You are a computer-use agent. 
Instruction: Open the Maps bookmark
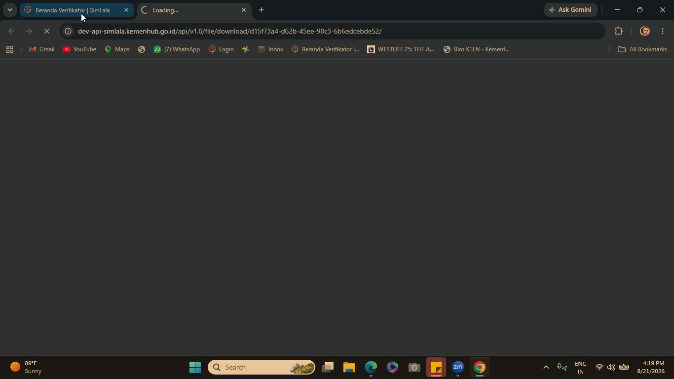(117, 49)
